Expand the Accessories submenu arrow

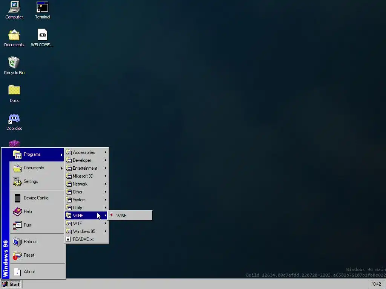click(x=106, y=152)
